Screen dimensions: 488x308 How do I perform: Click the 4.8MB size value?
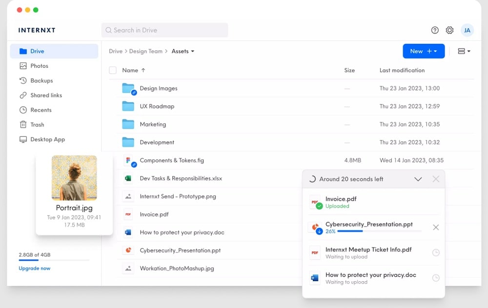click(353, 160)
